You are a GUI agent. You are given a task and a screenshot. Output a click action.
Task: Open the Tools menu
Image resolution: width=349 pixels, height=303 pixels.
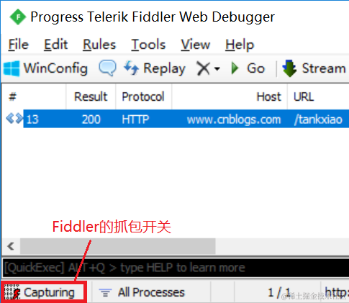(x=148, y=45)
